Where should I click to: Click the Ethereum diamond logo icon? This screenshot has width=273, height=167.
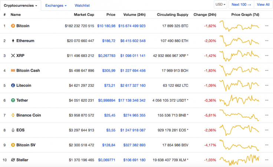coord(13,41)
